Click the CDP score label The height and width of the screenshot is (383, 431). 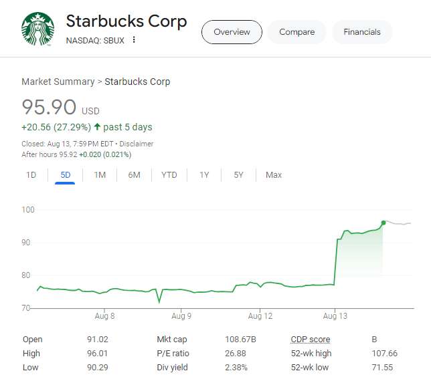coord(310,340)
